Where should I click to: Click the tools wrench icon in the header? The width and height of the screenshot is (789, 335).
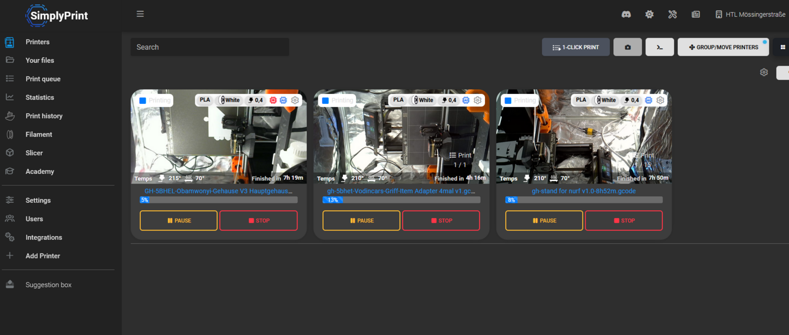[x=672, y=15]
